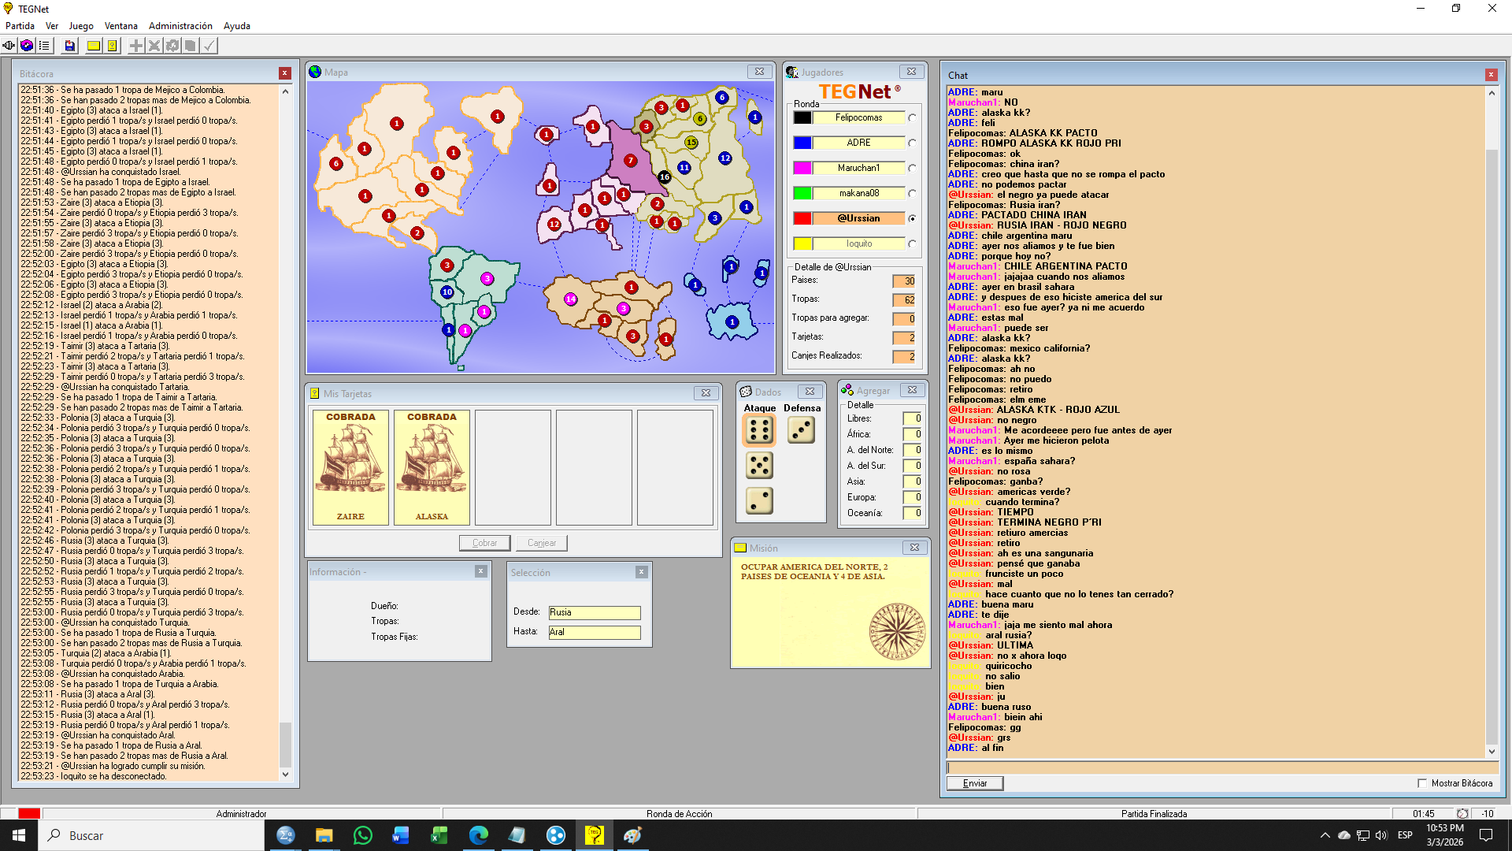Viewport: 1512px width, 851px height.
Task: Select the Felipocomas player radio button
Action: 912,118
